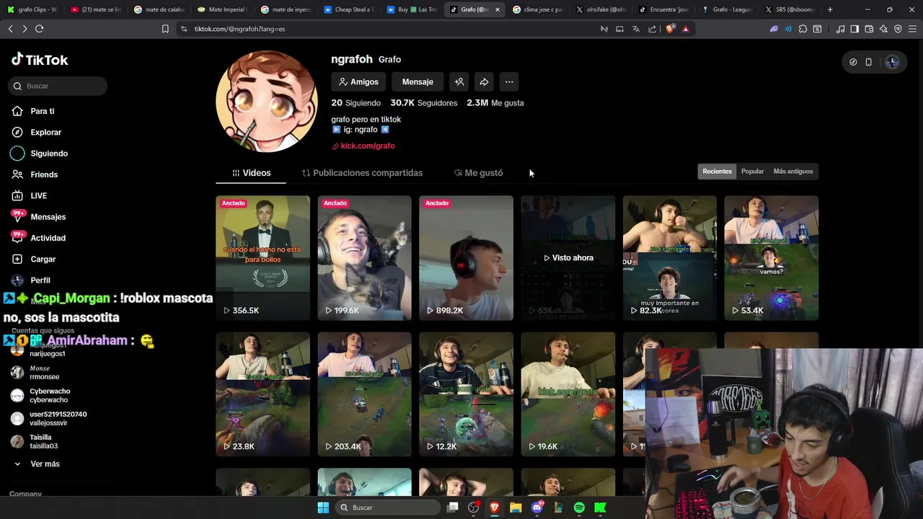923x519 pixels.
Task: Open Spotify from the taskbar
Action: tap(579, 507)
